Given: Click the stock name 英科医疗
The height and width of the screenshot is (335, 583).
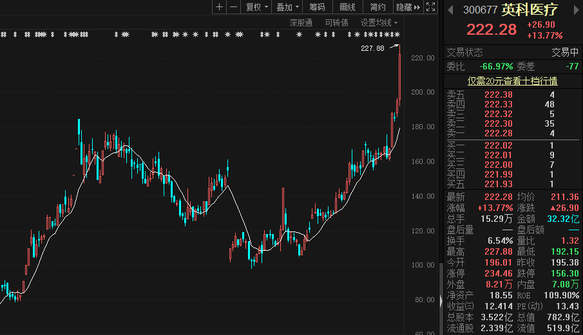Looking at the screenshot, I should point(530,10).
